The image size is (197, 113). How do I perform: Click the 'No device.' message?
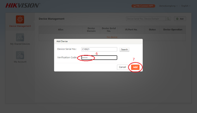pos(112,37)
